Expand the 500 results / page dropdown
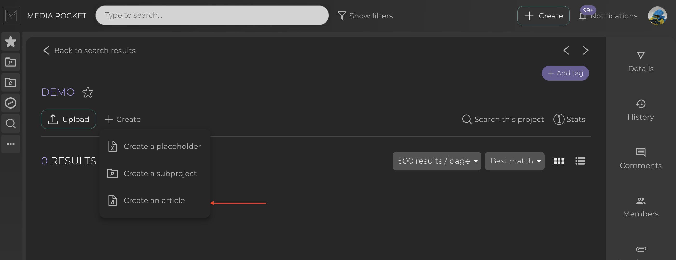The height and width of the screenshot is (260, 676). coord(437,161)
